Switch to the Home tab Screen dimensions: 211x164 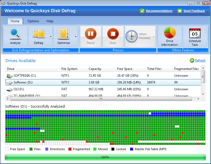(15, 21)
